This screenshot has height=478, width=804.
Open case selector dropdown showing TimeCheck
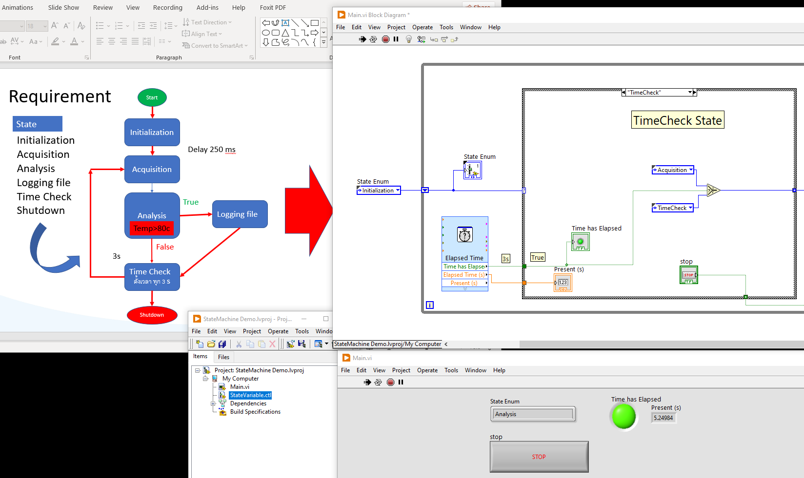[x=690, y=92]
